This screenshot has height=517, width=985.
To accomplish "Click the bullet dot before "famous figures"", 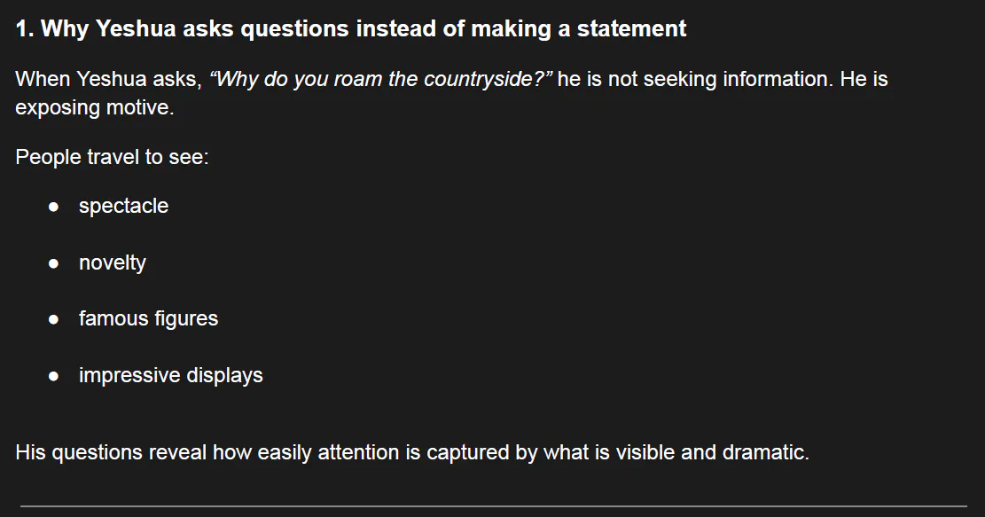I will point(54,319).
